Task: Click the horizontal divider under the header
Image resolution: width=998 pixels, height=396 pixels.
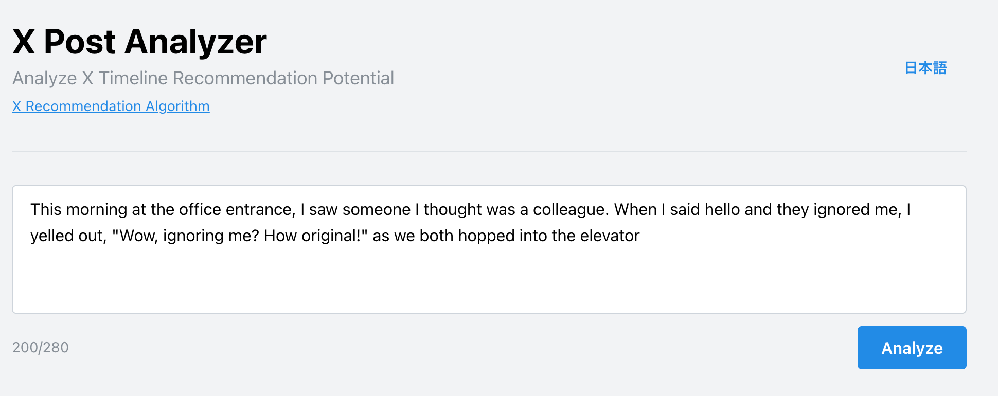Action: pyautogui.click(x=489, y=152)
